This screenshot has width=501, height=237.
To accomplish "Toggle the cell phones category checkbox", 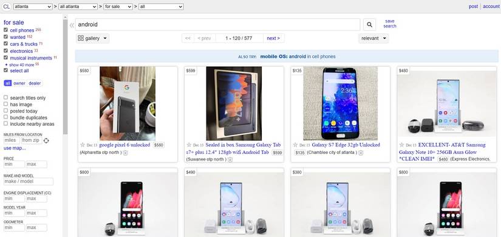I will pyautogui.click(x=5, y=30).
